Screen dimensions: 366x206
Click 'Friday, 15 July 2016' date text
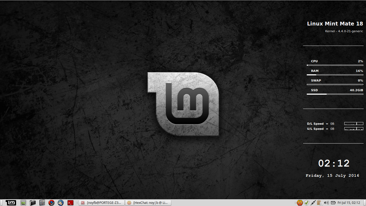point(333,176)
